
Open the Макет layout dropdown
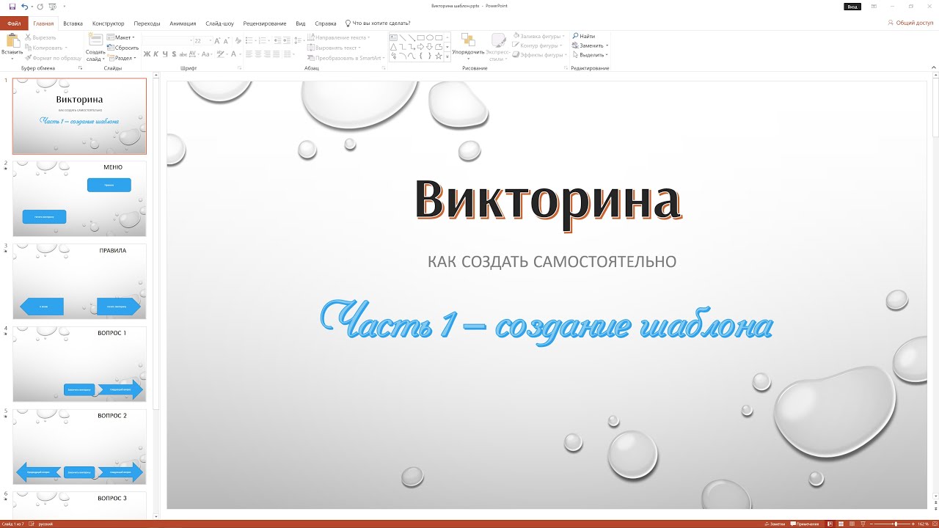(121, 37)
